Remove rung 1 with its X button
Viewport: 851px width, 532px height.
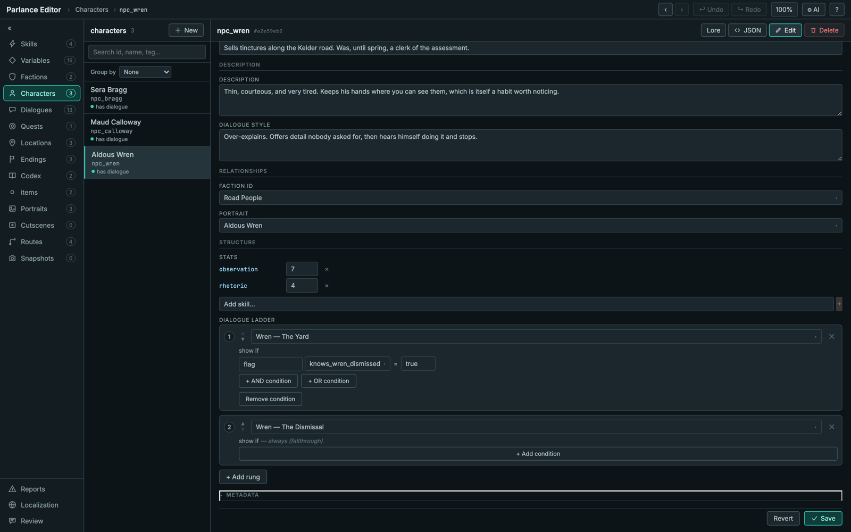(x=832, y=337)
